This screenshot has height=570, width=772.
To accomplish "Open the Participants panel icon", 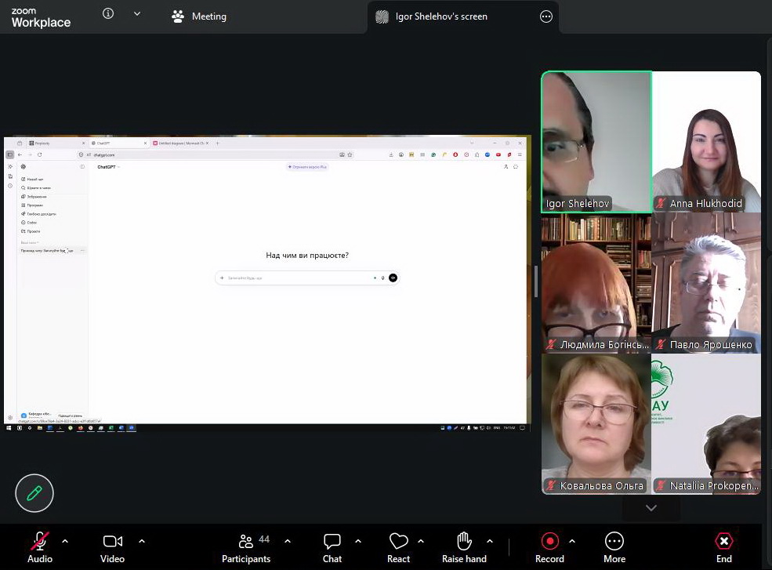I will point(246,542).
